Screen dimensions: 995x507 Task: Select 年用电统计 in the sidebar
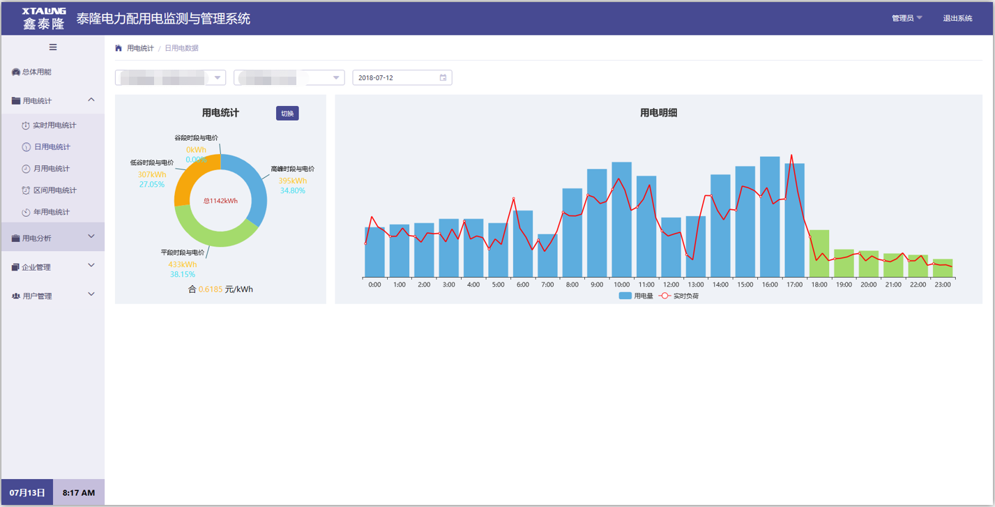[x=52, y=212]
